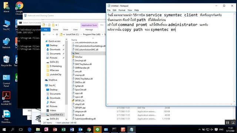Open the taskbar clock showing 11:32
This screenshot has height=133, width=237.
click(230, 129)
